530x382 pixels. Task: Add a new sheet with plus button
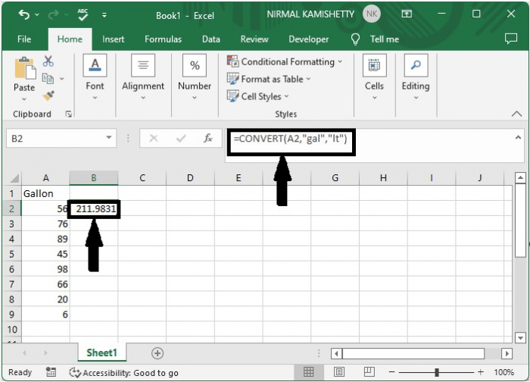click(x=157, y=353)
